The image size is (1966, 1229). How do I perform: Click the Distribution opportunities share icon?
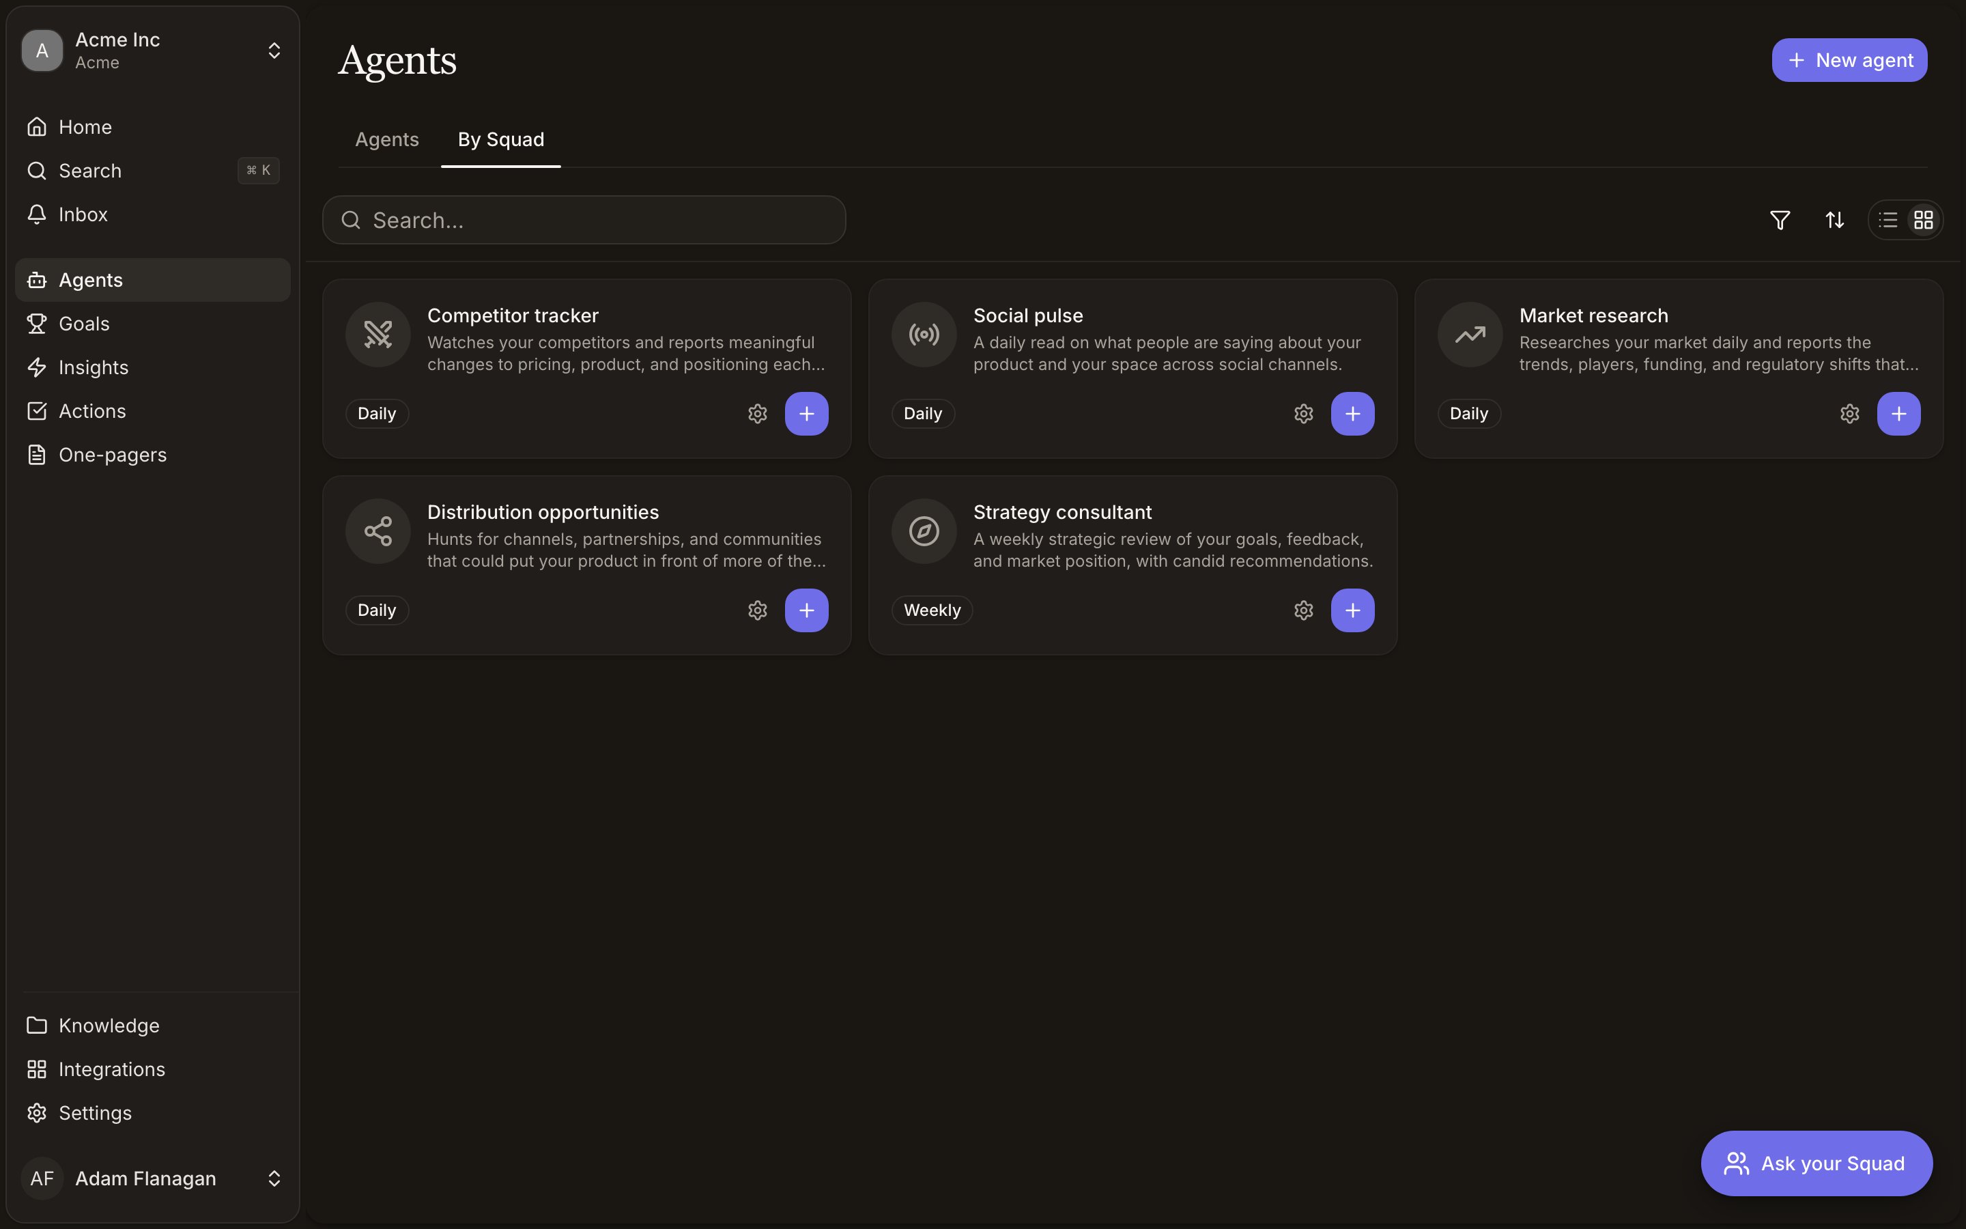[x=377, y=531]
